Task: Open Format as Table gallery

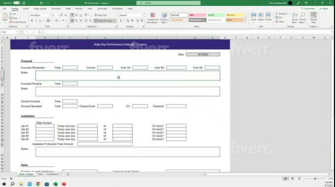Action: (x=164, y=18)
